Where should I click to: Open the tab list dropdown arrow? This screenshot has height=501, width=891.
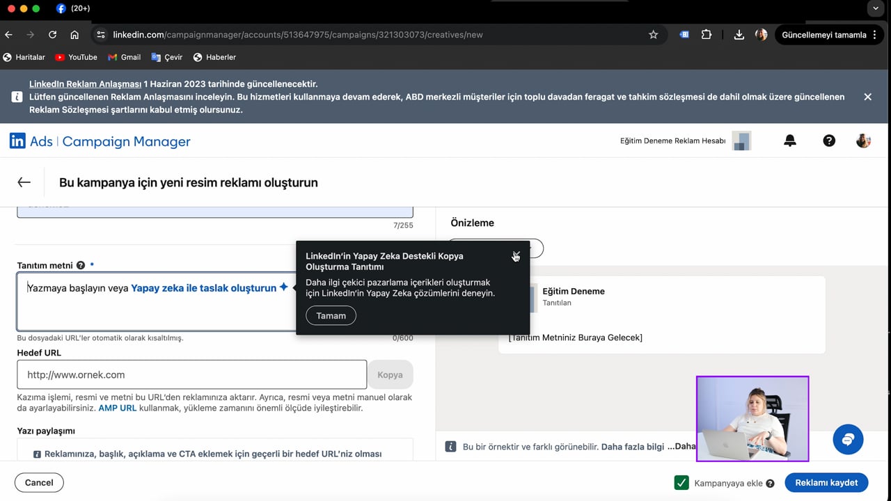click(875, 8)
